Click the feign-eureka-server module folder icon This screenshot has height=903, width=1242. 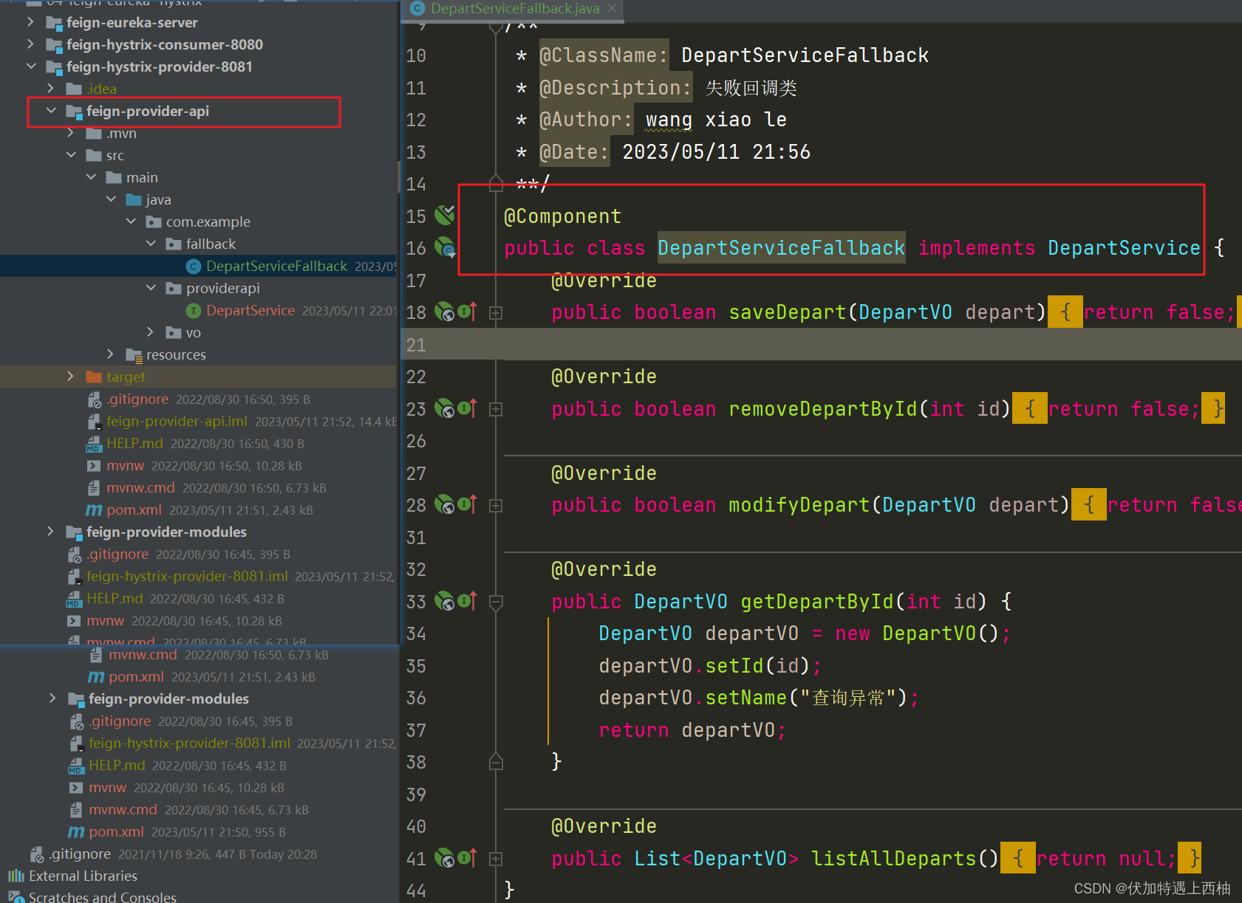[54, 23]
